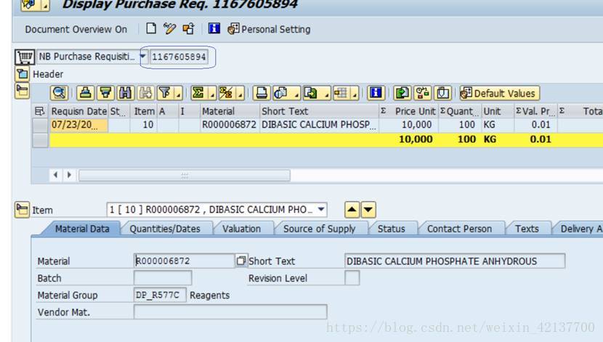The image size is (603, 342).
Task: Click the grid scroll left arrow
Action: (56, 175)
